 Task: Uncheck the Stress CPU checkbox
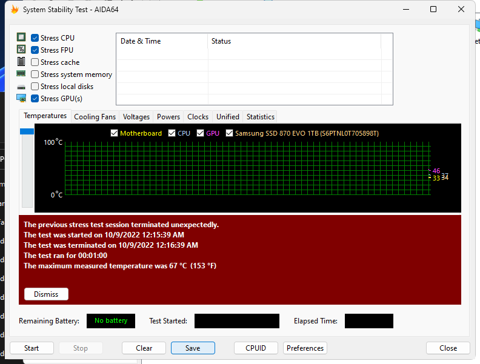click(x=35, y=38)
